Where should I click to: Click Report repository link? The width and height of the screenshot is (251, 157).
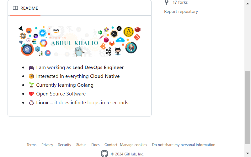pos(181,12)
